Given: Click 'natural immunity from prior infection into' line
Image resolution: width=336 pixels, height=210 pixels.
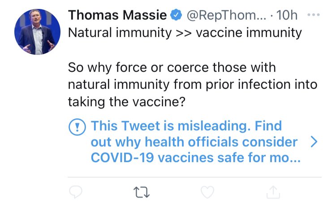Looking at the screenshot, I should (x=193, y=84).
